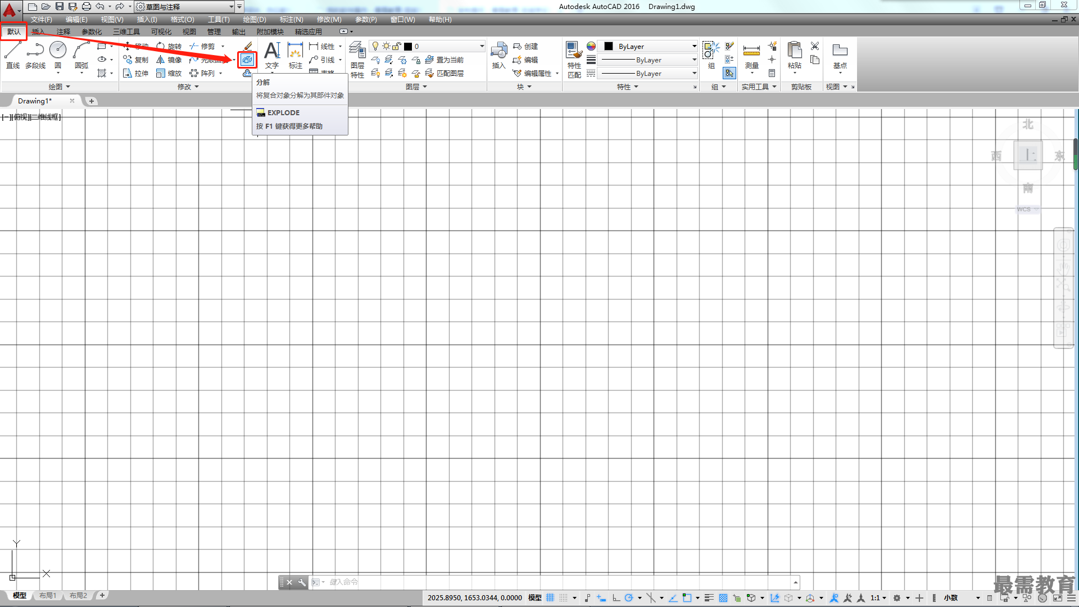Toggle dynamic input in status bar

click(x=601, y=598)
